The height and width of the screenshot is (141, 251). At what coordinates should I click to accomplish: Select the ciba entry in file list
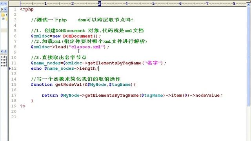point(4,56)
